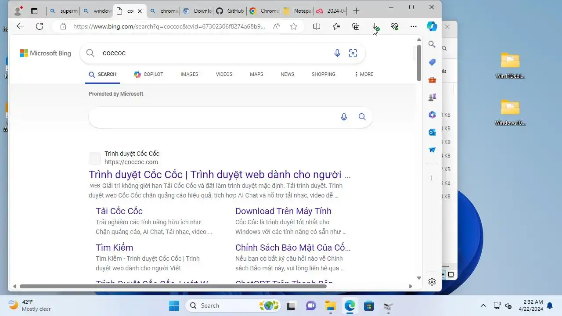Show hidden system tray icons

[483, 305]
